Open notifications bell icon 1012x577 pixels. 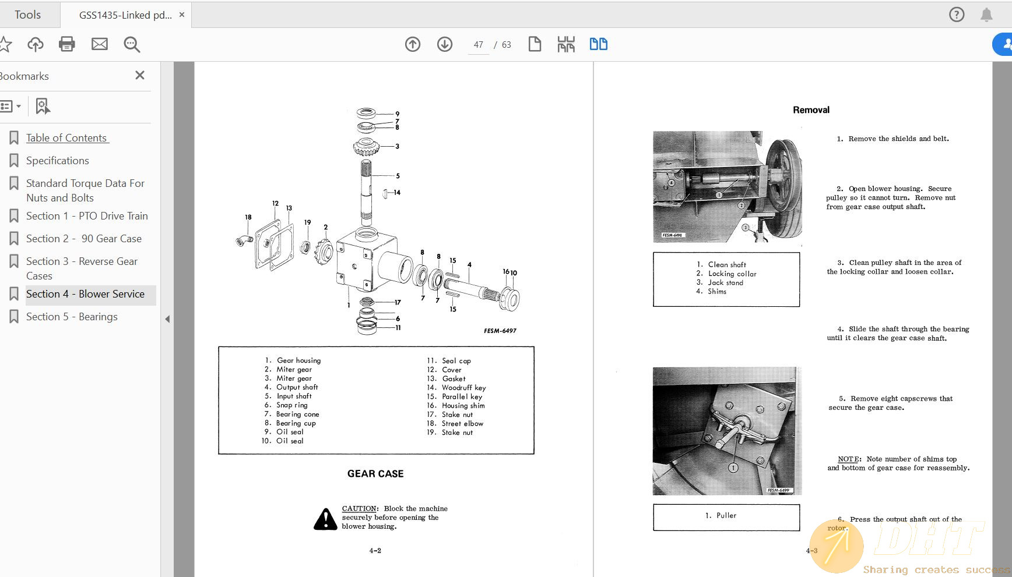[986, 15]
